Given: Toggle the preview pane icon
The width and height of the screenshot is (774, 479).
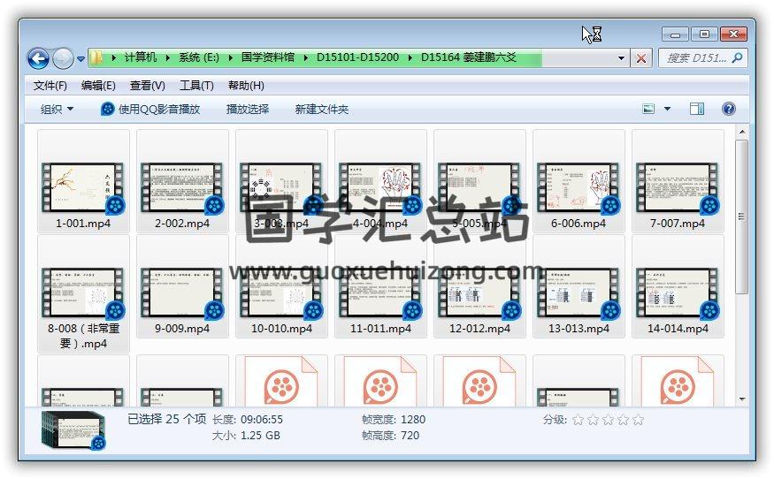Looking at the screenshot, I should coord(697,109).
